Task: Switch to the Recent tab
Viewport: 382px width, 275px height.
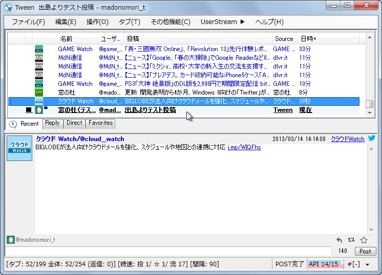Action: coord(24,124)
